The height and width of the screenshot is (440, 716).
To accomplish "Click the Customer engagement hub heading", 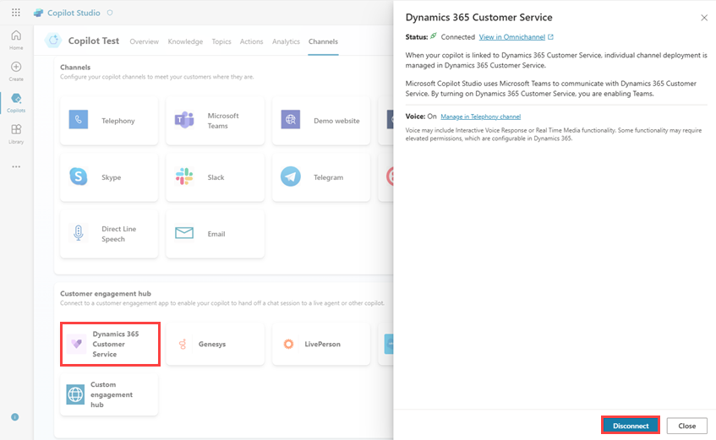I will click(106, 294).
